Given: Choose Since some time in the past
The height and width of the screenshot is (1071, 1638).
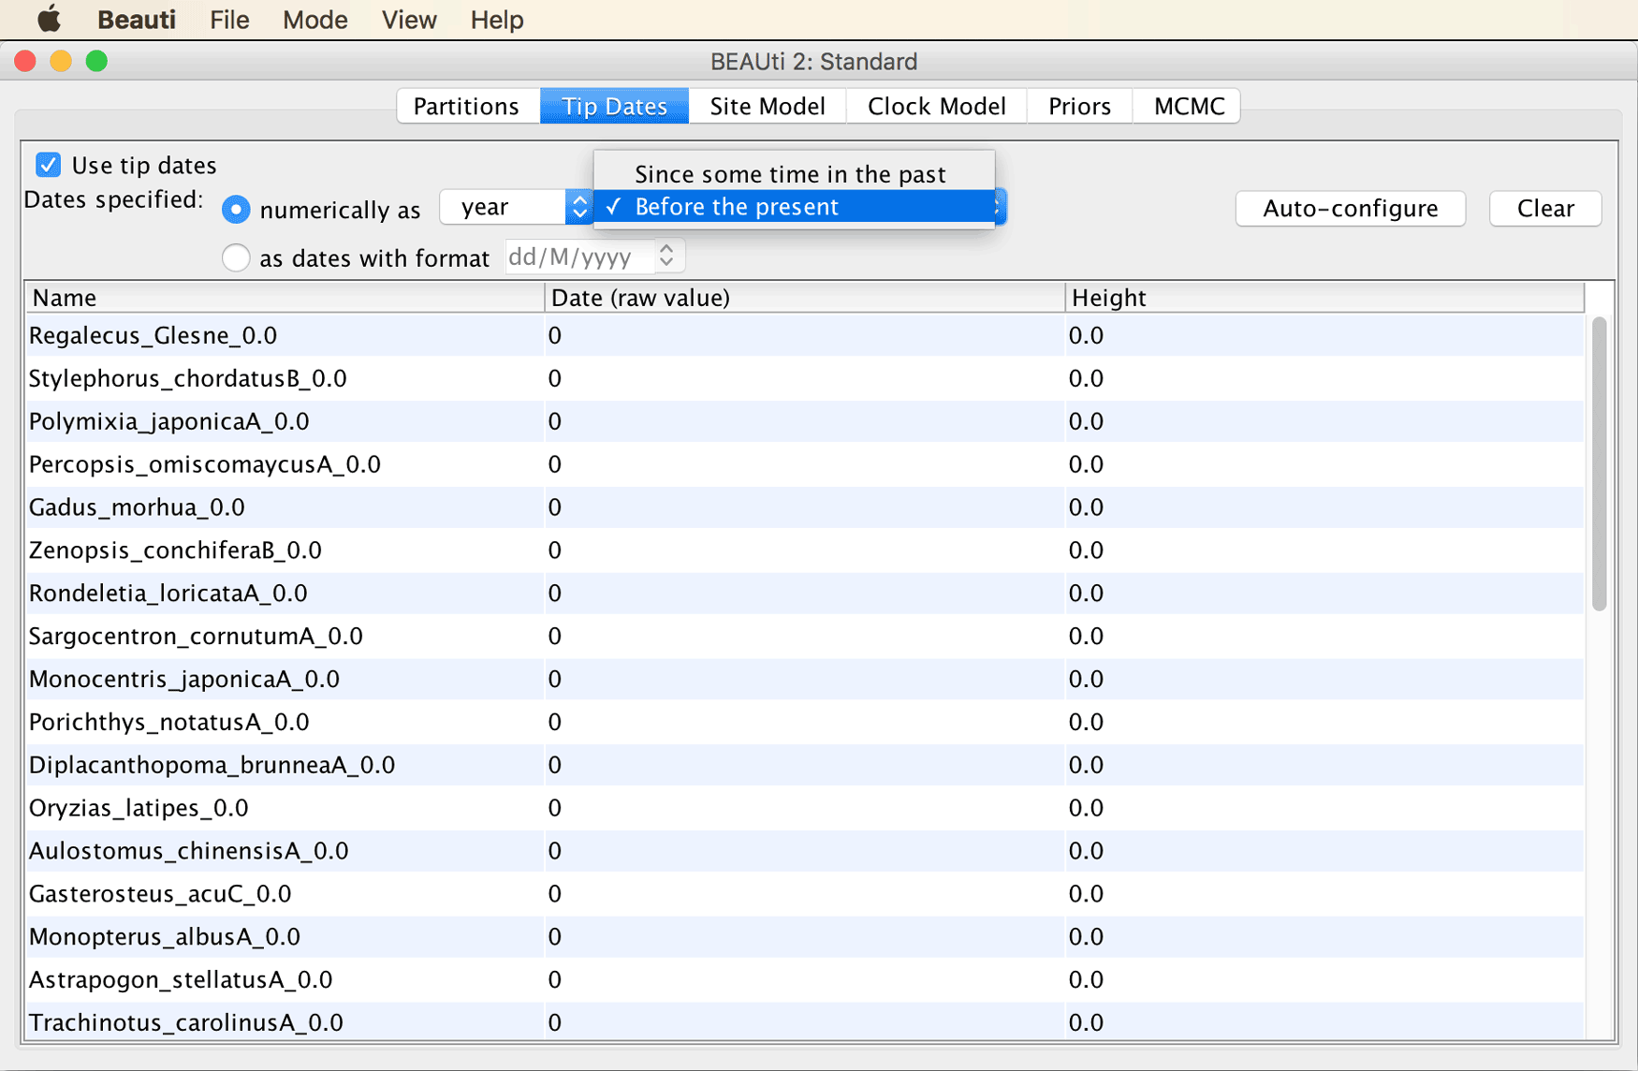Looking at the screenshot, I should click(794, 174).
